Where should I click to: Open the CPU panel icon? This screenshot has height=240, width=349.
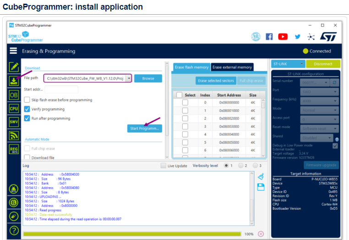pos(14,109)
